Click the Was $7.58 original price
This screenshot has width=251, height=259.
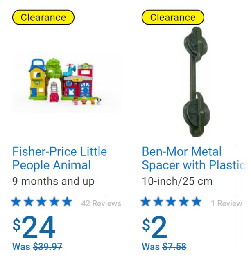[x=164, y=247]
